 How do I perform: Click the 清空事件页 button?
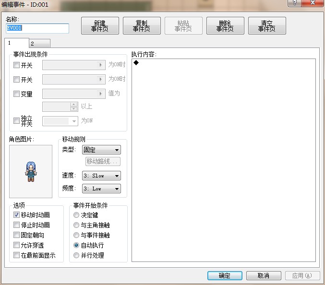267,26
